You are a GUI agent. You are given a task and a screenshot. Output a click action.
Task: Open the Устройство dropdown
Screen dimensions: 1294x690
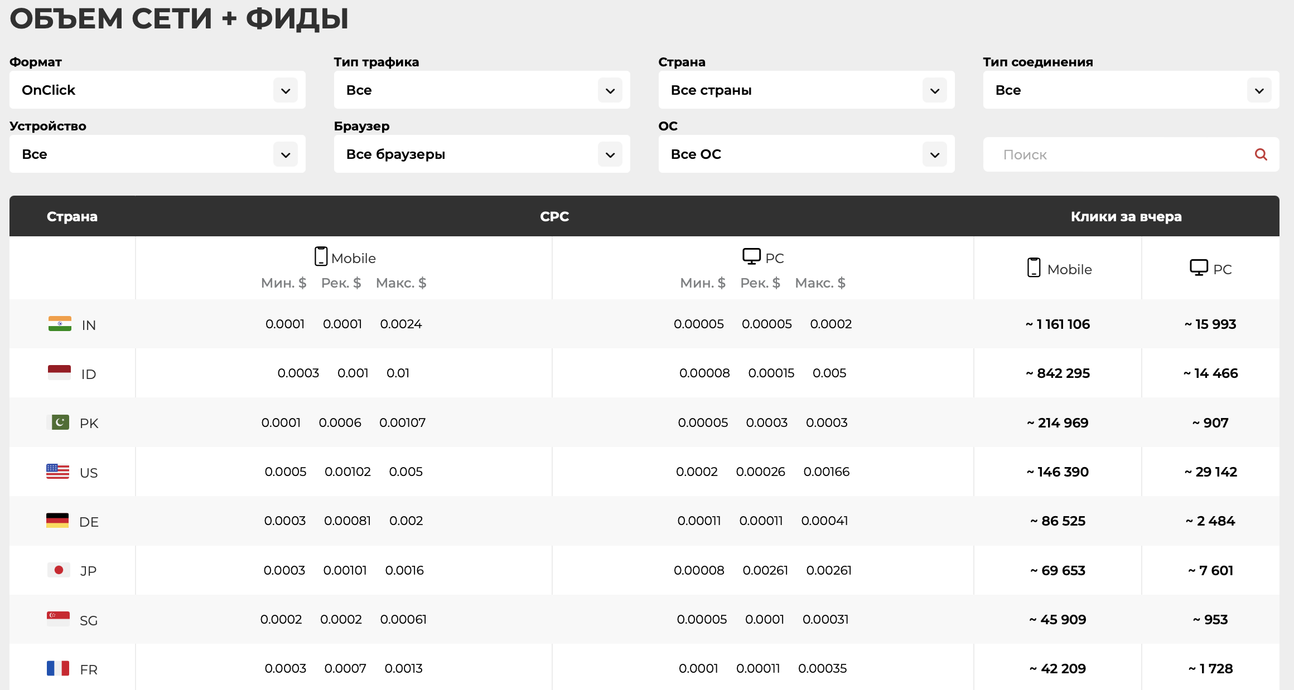pyautogui.click(x=157, y=154)
